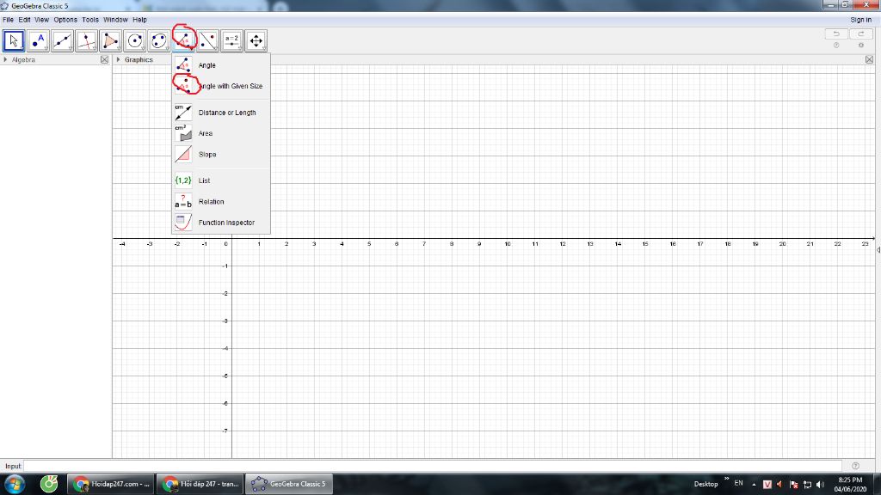The image size is (881, 495).
Task: Select the Slope menu entry text
Action: (x=207, y=155)
